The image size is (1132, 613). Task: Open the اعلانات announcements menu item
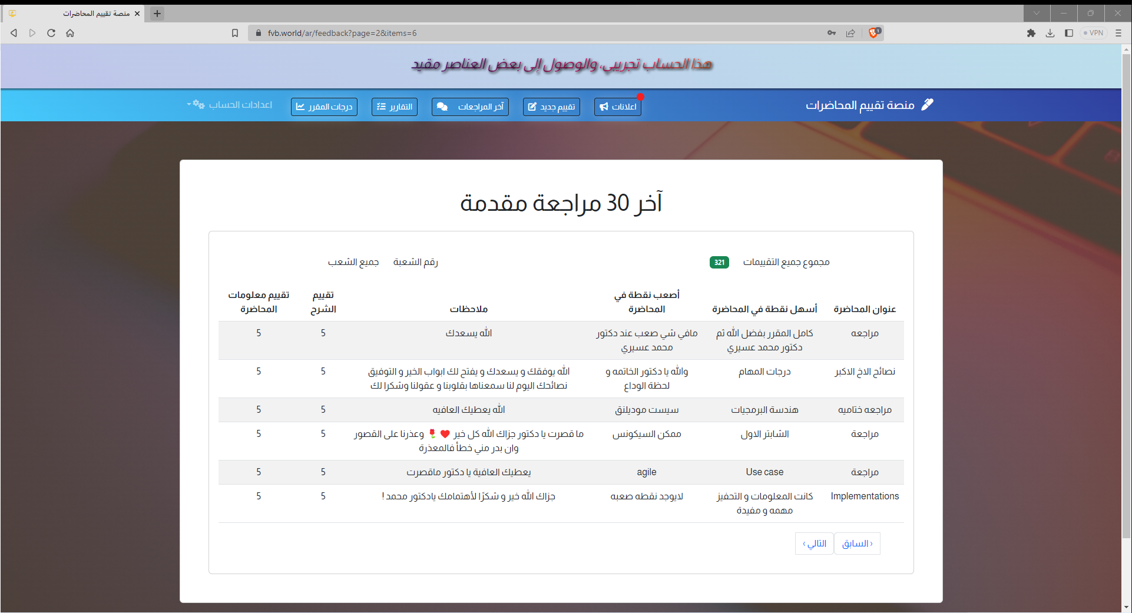[x=618, y=107]
